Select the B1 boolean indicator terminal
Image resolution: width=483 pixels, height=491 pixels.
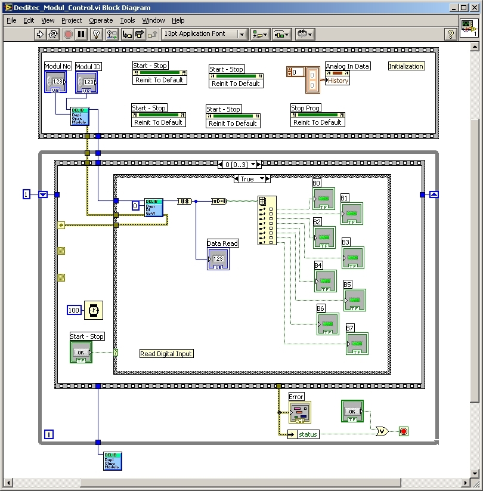point(352,214)
